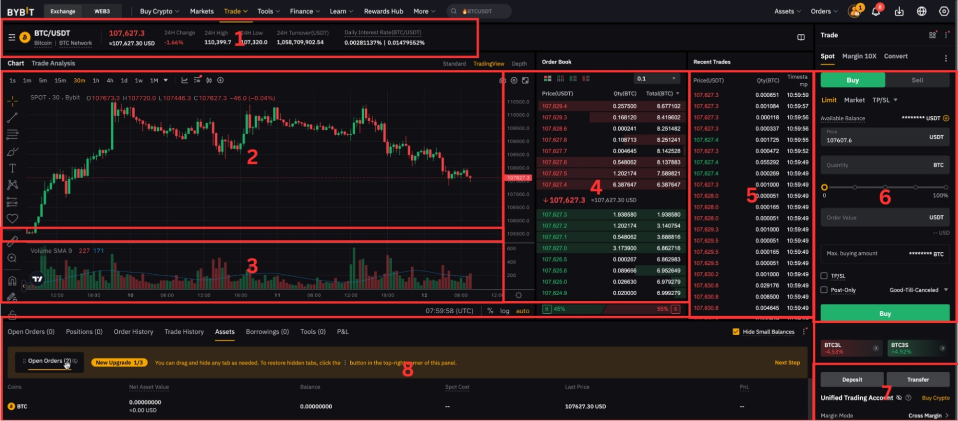This screenshot has height=421, width=958.
Task: Open the notifications bell icon
Action: click(x=876, y=11)
